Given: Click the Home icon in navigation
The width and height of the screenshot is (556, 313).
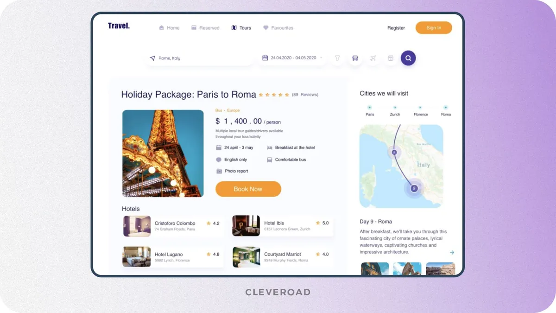Looking at the screenshot, I should [x=162, y=28].
